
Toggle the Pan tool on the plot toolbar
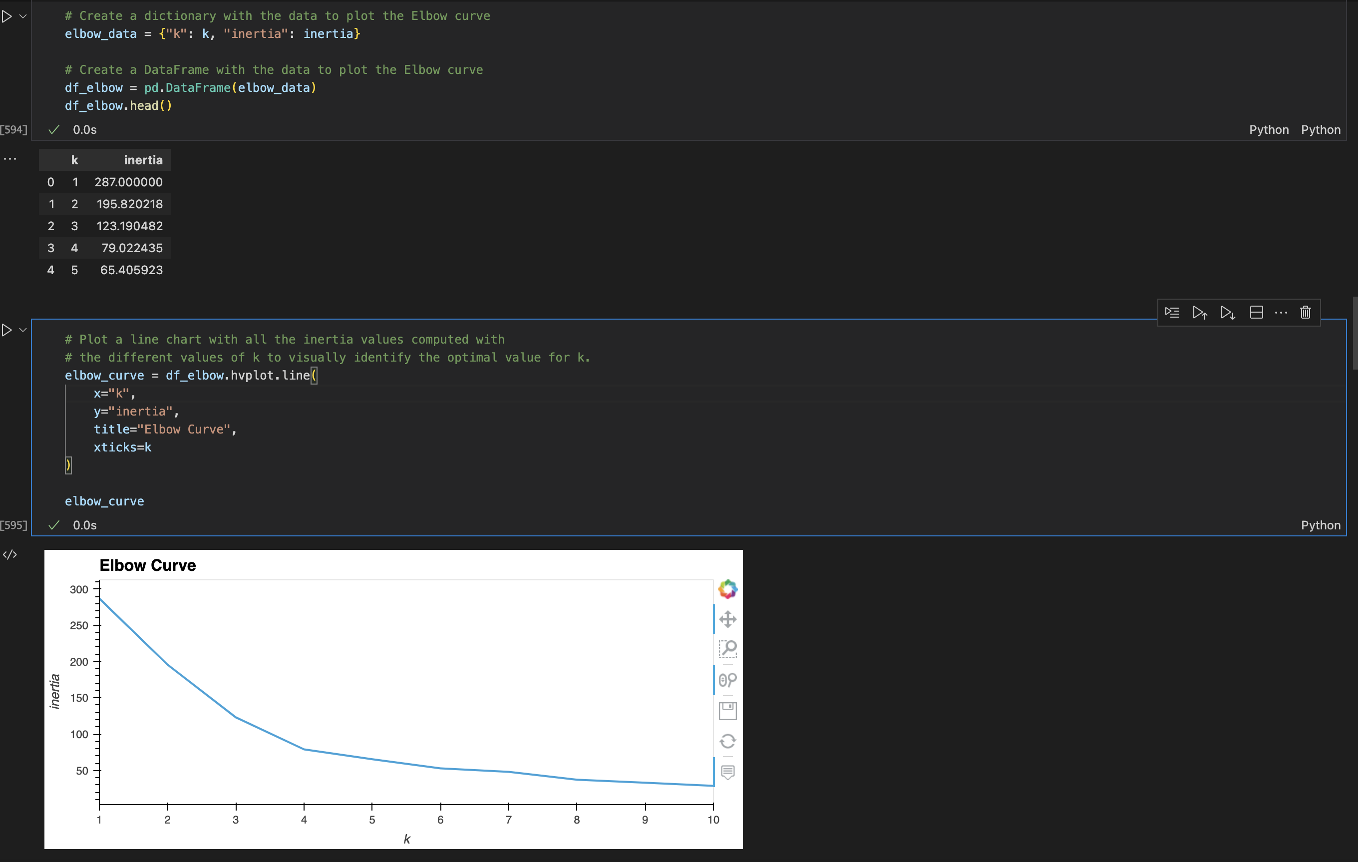click(727, 619)
